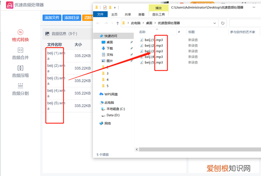Select folder 3 in navigation pane
Viewport: 261px width, 176px height.
107,73
